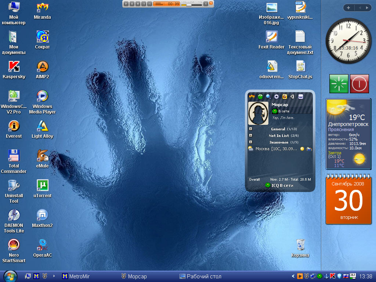Add a sidebar gadget with plus button

pyautogui.click(x=348, y=8)
